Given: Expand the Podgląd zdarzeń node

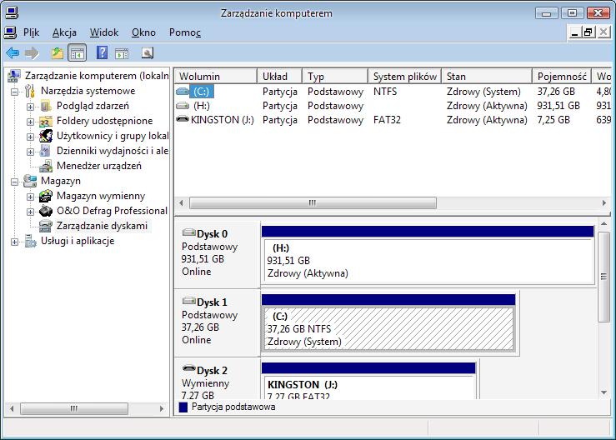Looking at the screenshot, I should [x=30, y=107].
